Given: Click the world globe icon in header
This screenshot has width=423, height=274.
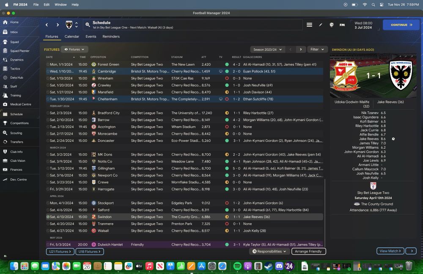Looking at the screenshot, I should (332, 25).
